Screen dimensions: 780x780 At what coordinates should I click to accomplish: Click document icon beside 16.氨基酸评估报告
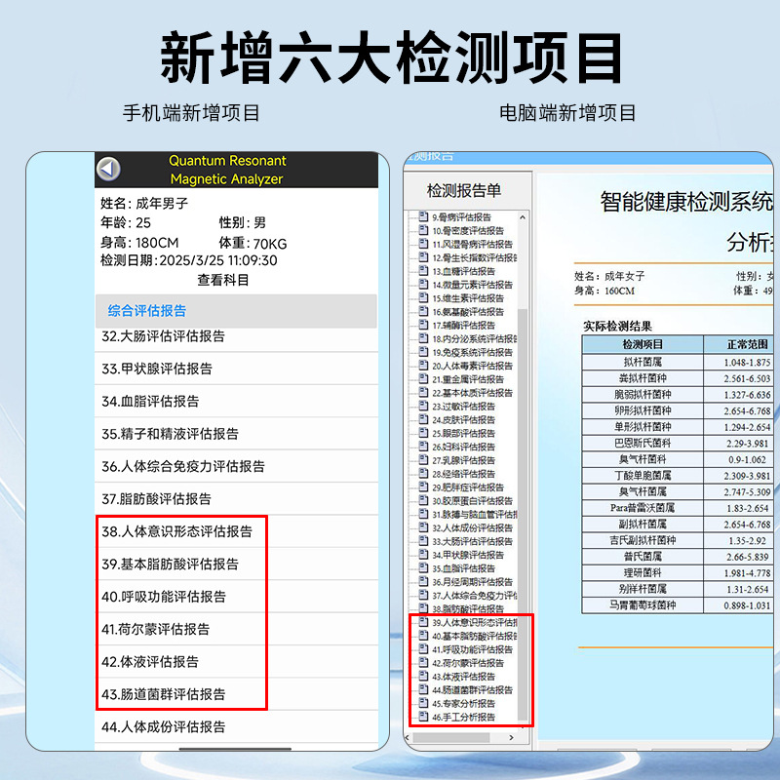point(423,311)
